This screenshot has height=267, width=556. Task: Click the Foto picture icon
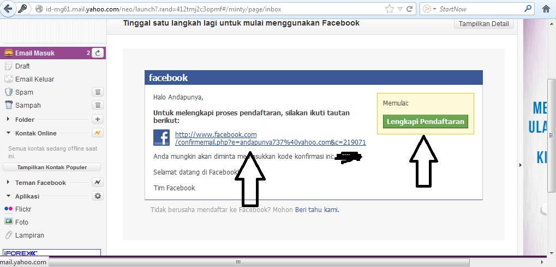[9, 222]
